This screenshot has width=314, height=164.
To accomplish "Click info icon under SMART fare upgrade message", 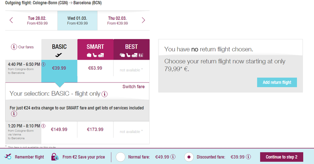I will [14, 114].
